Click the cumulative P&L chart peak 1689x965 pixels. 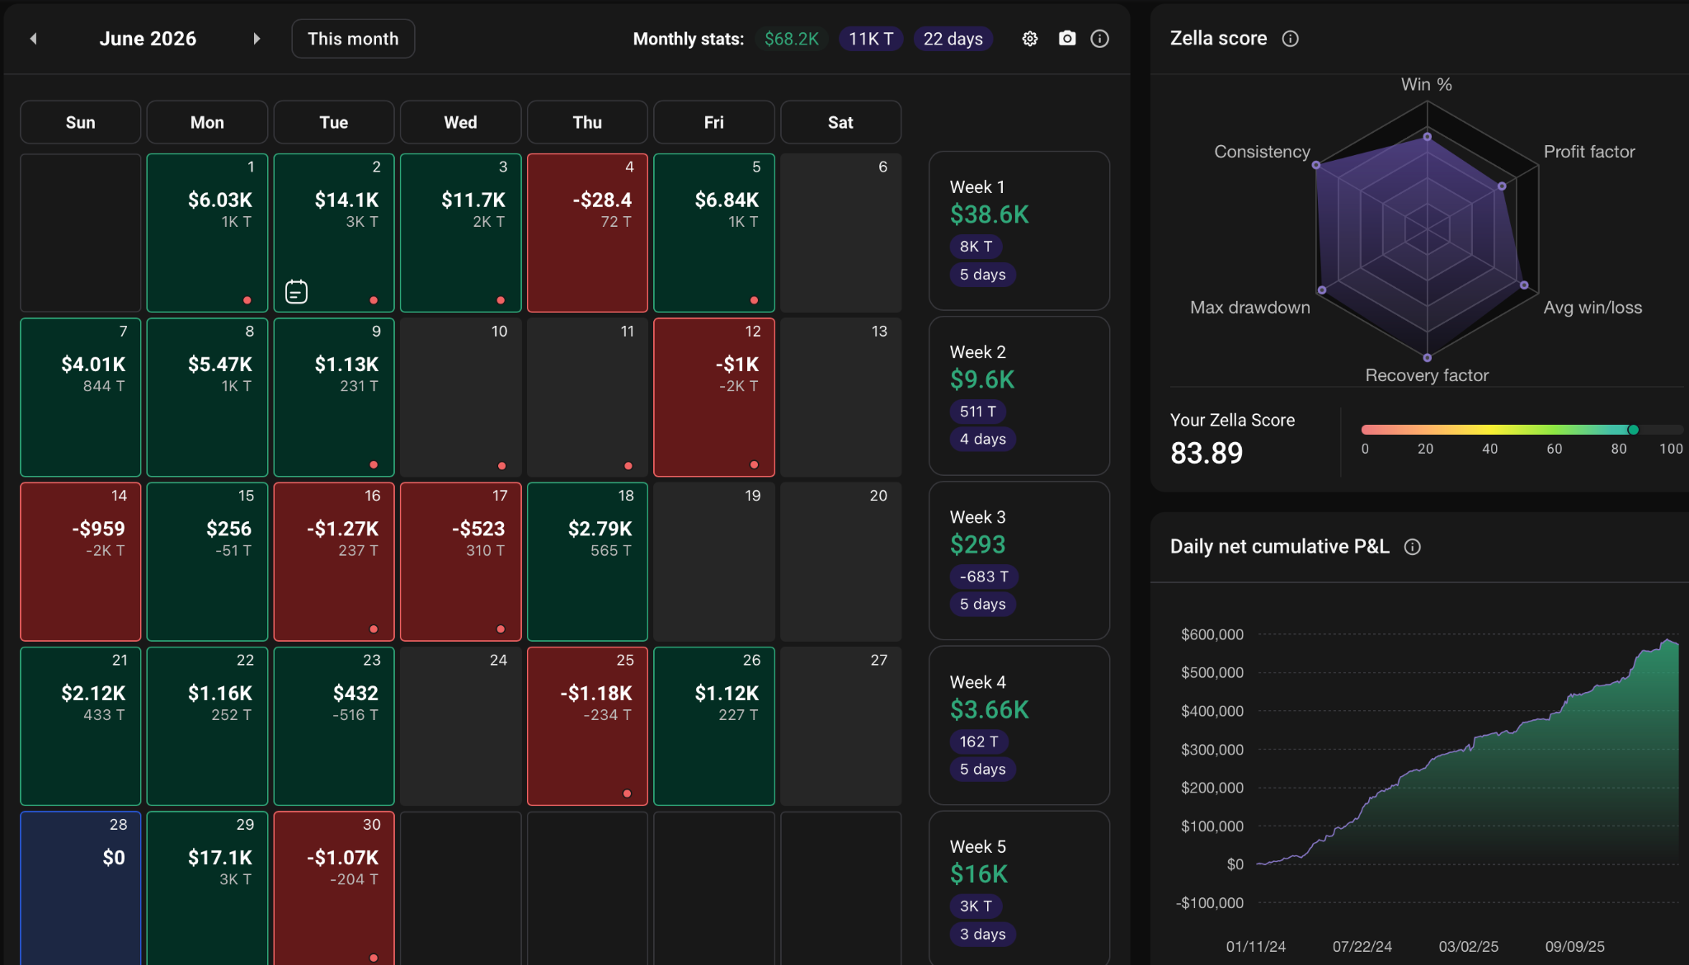pos(1668,640)
